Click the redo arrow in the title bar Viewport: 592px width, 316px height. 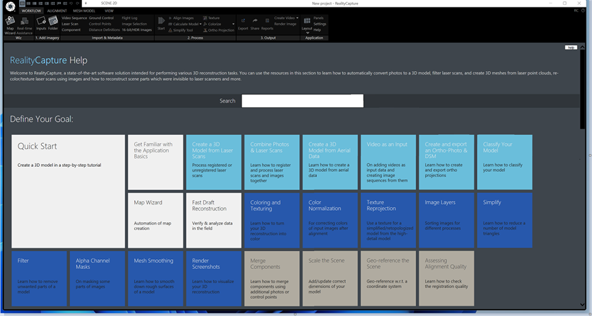coord(77,3)
